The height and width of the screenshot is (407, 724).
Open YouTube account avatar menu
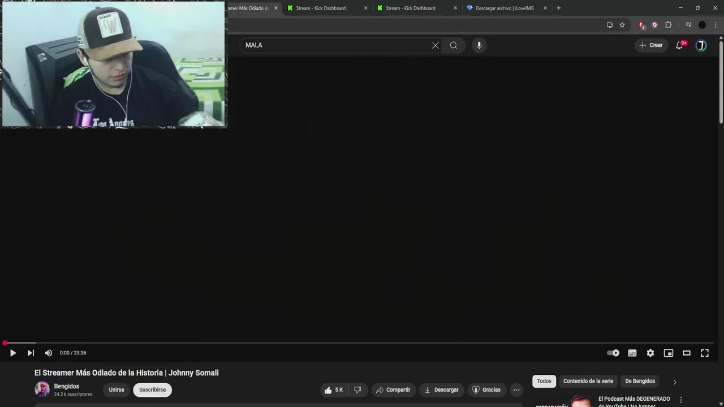(x=701, y=45)
